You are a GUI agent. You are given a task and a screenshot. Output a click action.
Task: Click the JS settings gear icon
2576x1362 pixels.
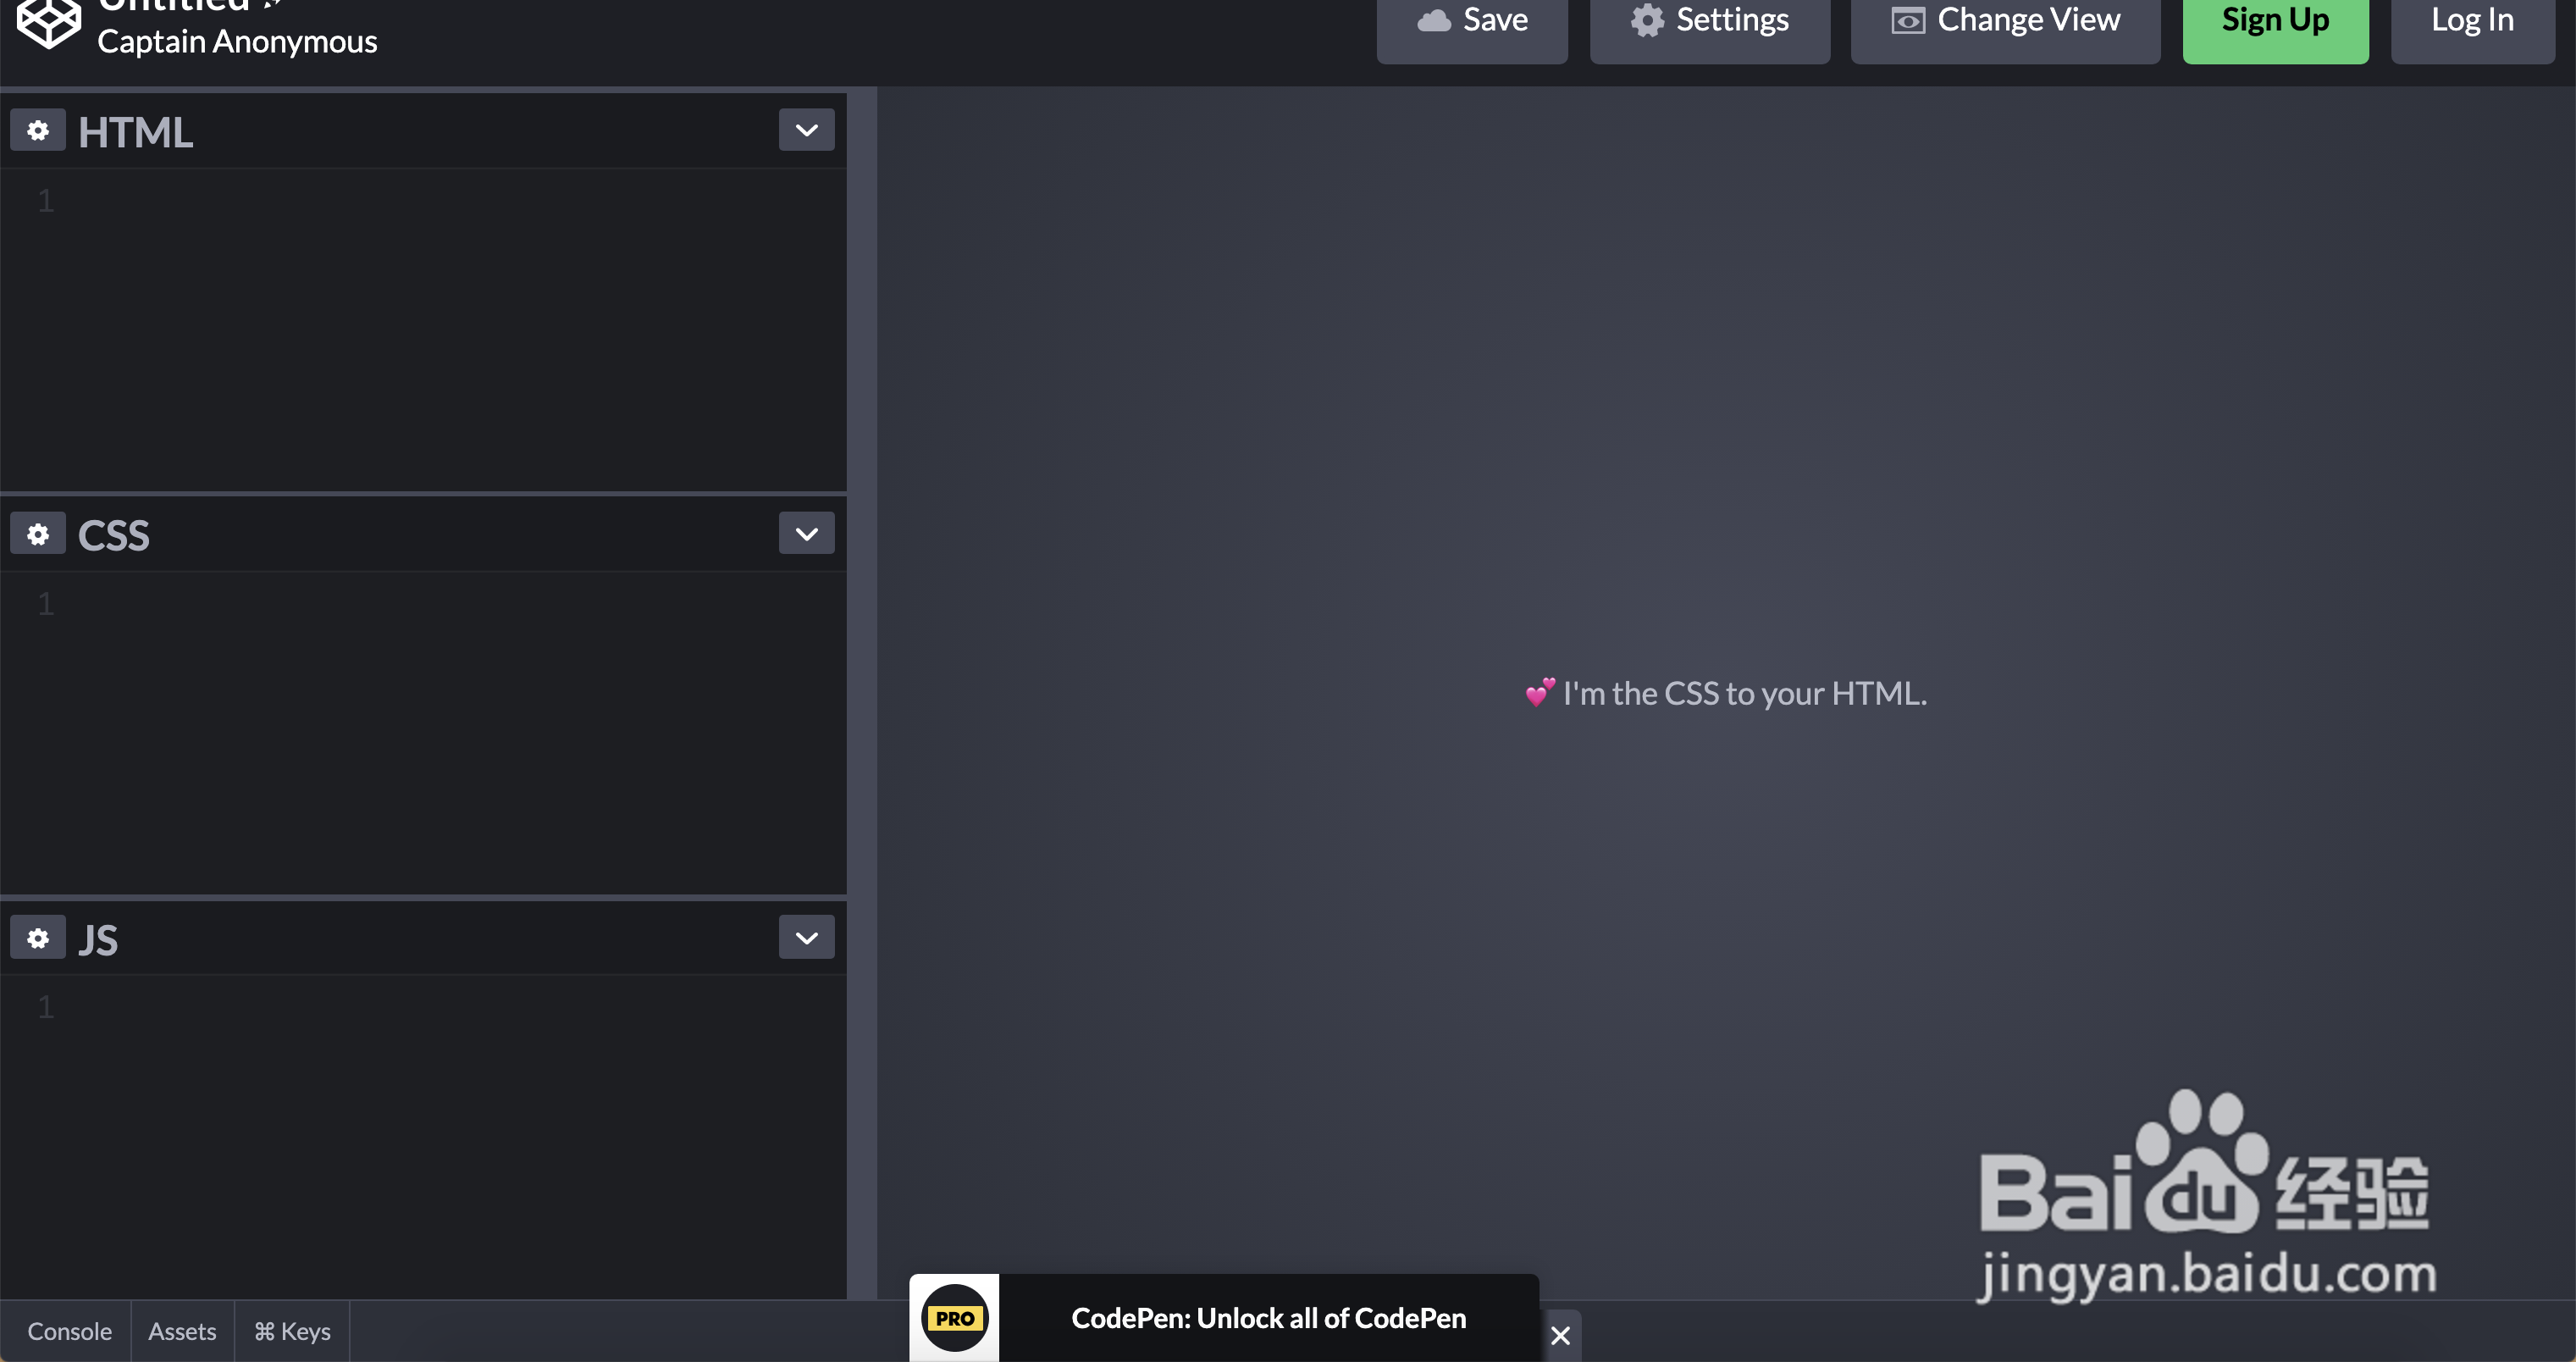click(36, 938)
